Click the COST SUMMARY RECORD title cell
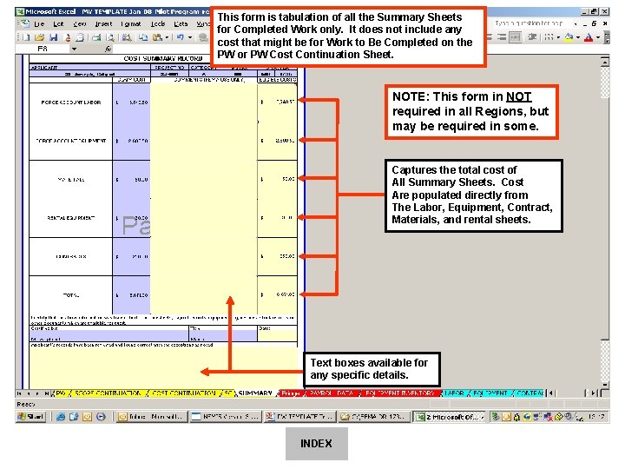 tap(162, 59)
